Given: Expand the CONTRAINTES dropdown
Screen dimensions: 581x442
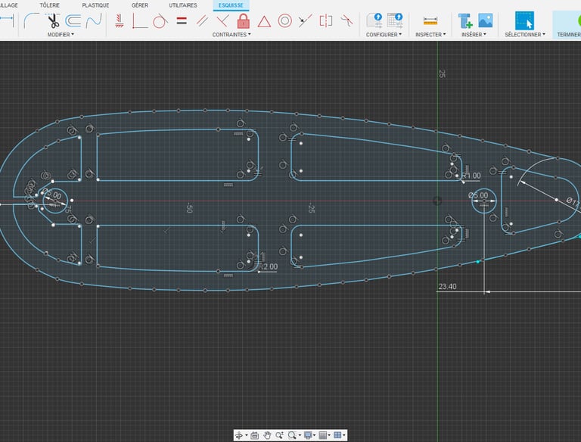Looking at the screenshot, I should pyautogui.click(x=231, y=35).
